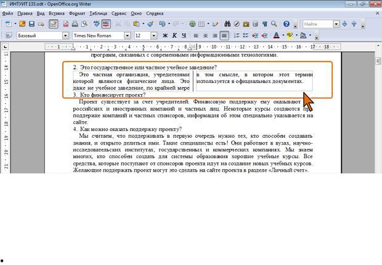
Task: Click the Open document folder icon
Action: tap(22, 24)
